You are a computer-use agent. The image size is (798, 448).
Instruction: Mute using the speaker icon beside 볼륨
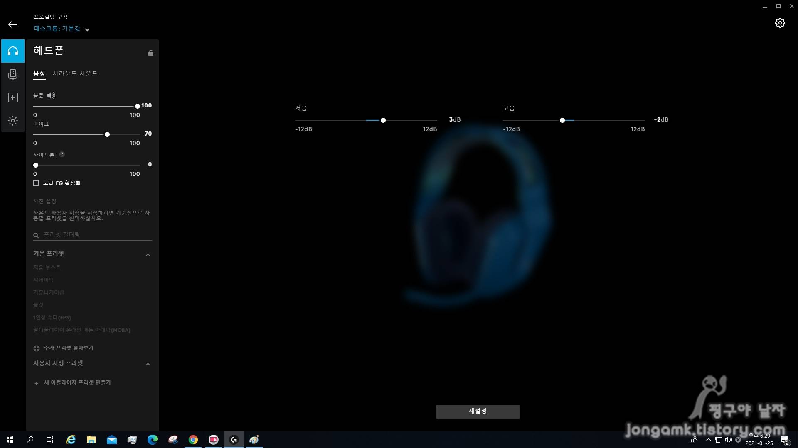(x=51, y=95)
